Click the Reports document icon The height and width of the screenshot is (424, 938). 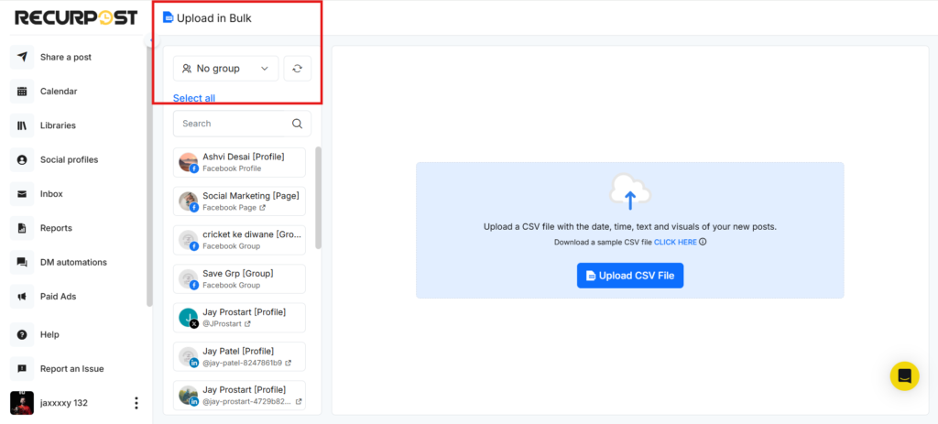22,228
